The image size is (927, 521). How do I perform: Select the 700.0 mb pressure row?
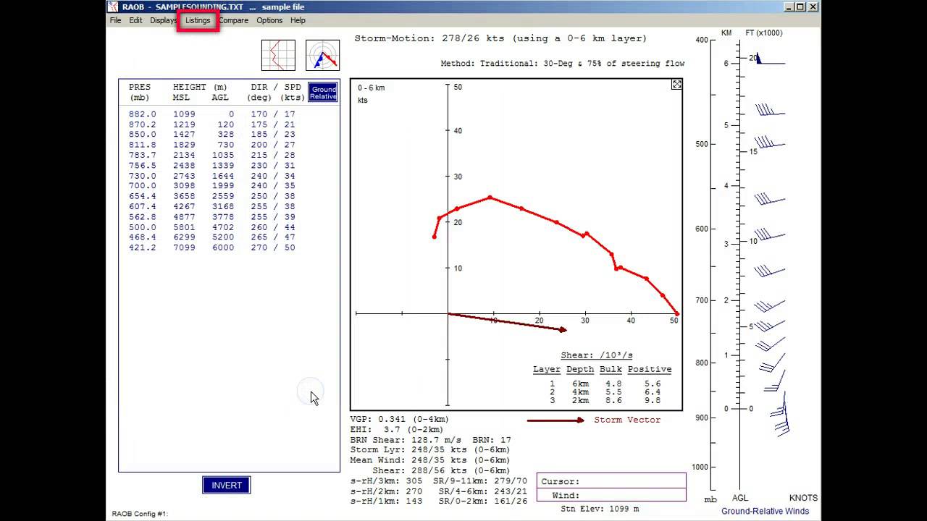click(212, 186)
